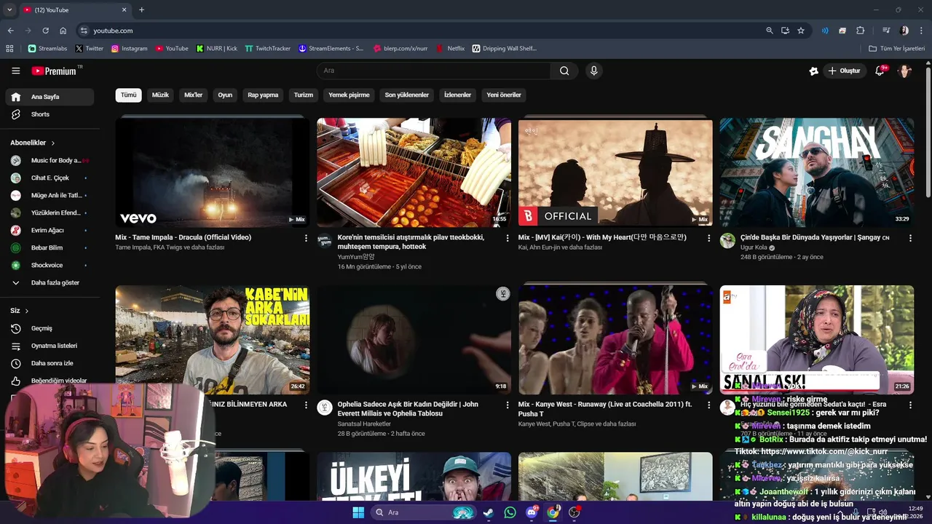Screen dimensions: 932x524
Task: Reload the page in Chrome
Action: (45, 31)
